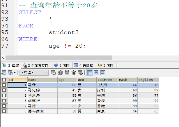Image resolution: width=179 pixels, height=127 pixels.
Task: Click the age column header
Action: (67, 80)
